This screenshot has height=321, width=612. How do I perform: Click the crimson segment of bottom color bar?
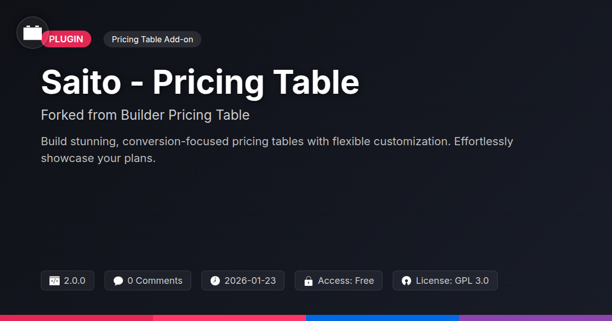(76, 317)
